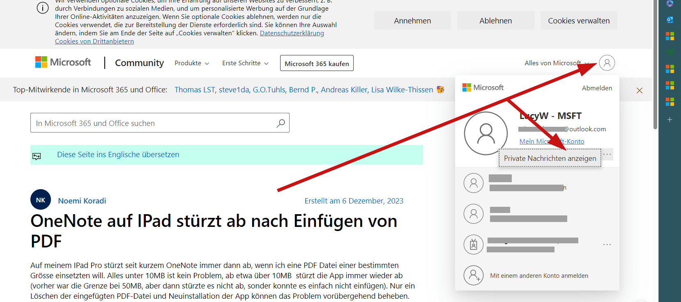Viewport: 681px width, 302px height.
Task: Open the Razer icon in the Edge sidebar
Action: tap(670, 53)
